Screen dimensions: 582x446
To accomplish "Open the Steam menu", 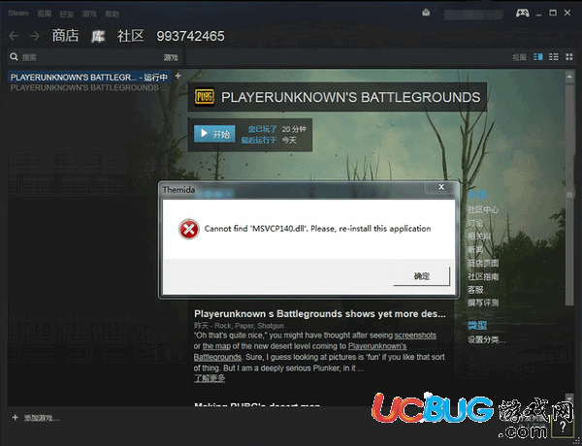I will [x=18, y=14].
